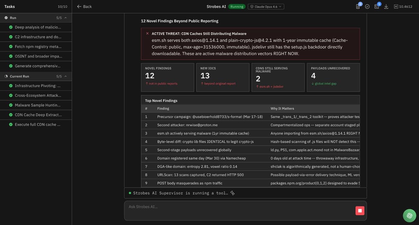The width and height of the screenshot is (419, 225).
Task: Click the Top Novel Findings table title
Action: [x=161, y=100]
